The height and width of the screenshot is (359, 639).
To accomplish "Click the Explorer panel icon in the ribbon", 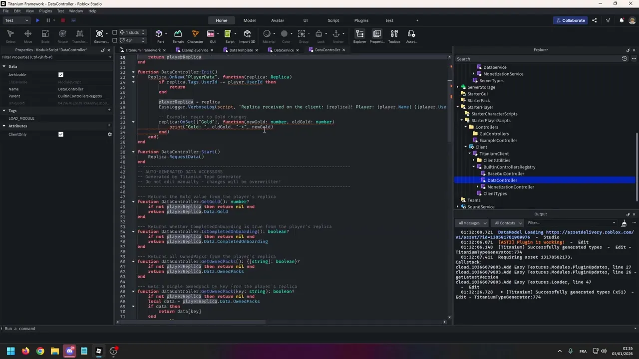I will (x=359, y=34).
